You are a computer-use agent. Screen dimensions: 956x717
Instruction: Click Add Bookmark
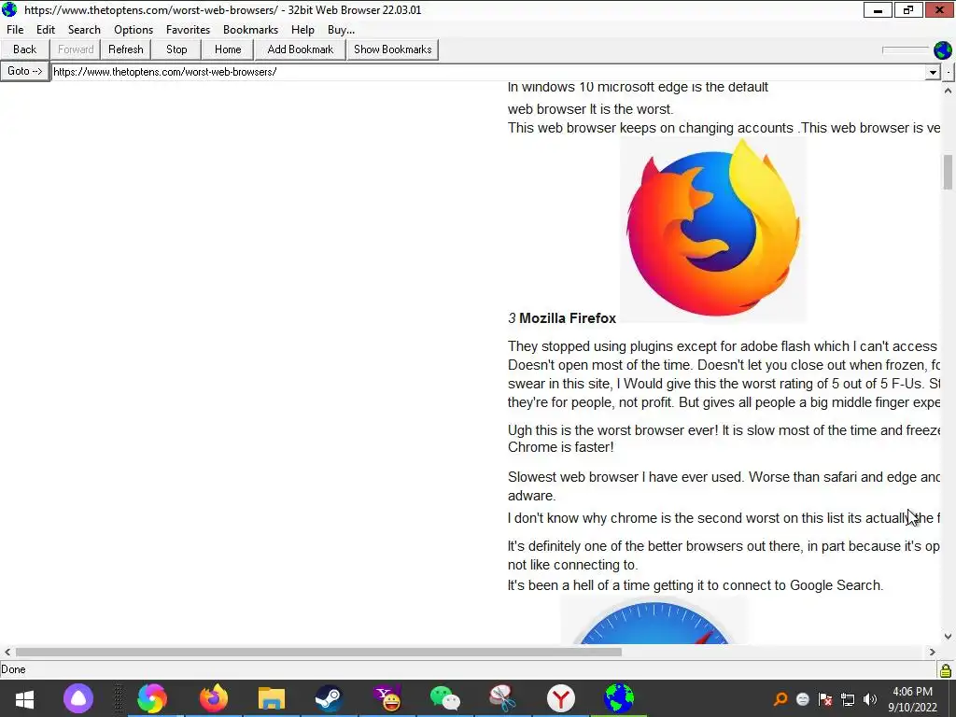click(300, 49)
